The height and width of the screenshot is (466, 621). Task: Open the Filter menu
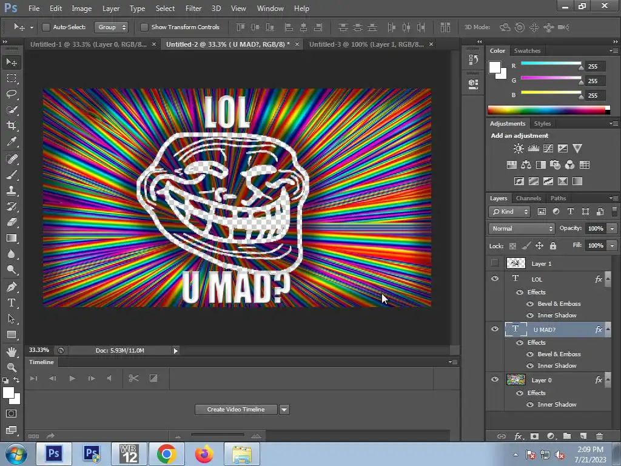click(193, 8)
